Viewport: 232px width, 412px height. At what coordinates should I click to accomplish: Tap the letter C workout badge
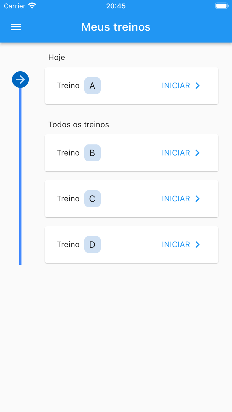coord(92,199)
